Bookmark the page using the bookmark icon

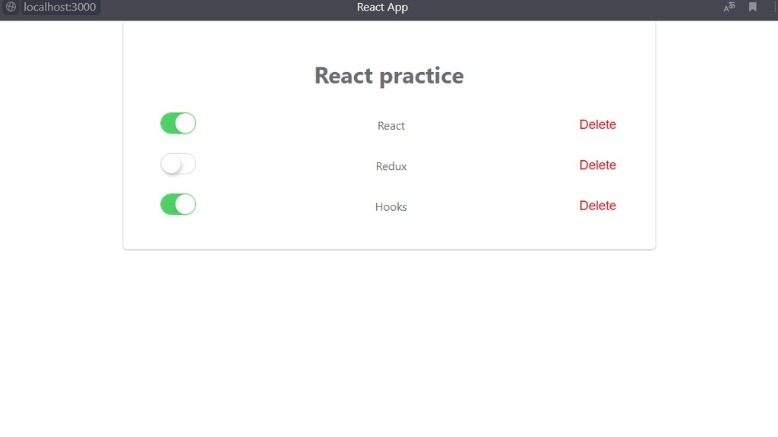[x=753, y=7]
